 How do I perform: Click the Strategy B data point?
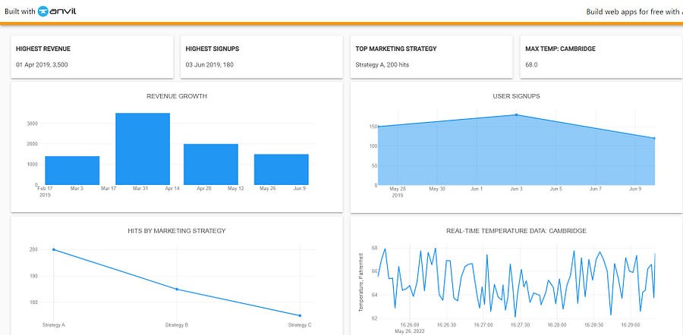(x=177, y=290)
